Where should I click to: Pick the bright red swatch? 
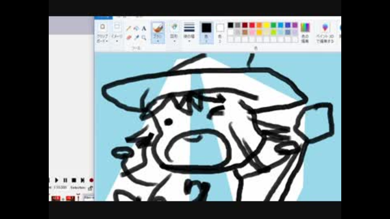252,25
